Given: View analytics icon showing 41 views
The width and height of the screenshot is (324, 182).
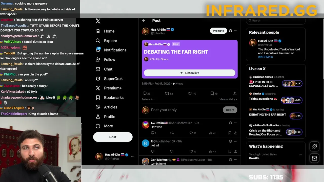Looking at the screenshot, I should pyautogui.click(x=212, y=133).
